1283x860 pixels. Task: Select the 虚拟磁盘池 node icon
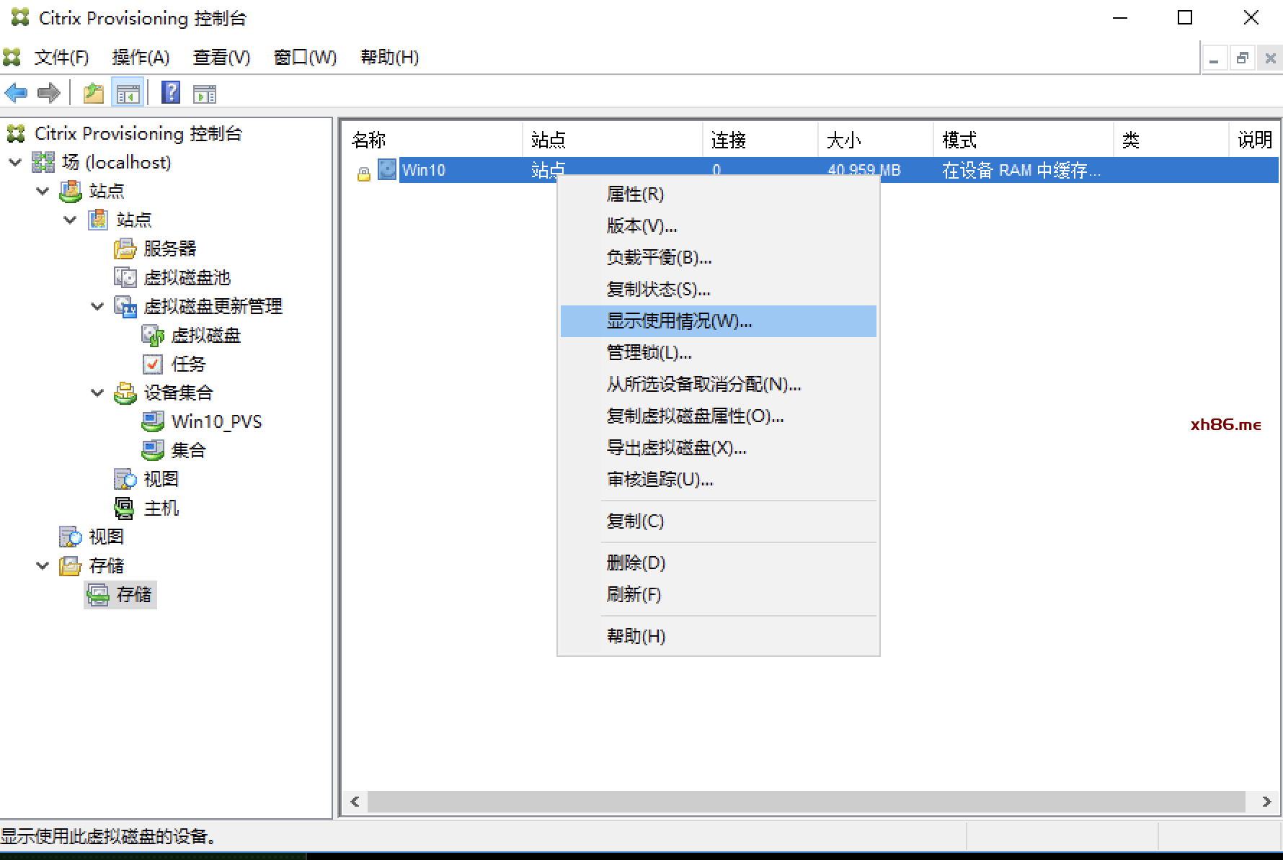125,277
